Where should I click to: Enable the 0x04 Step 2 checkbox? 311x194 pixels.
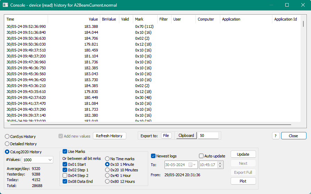tap(65, 176)
